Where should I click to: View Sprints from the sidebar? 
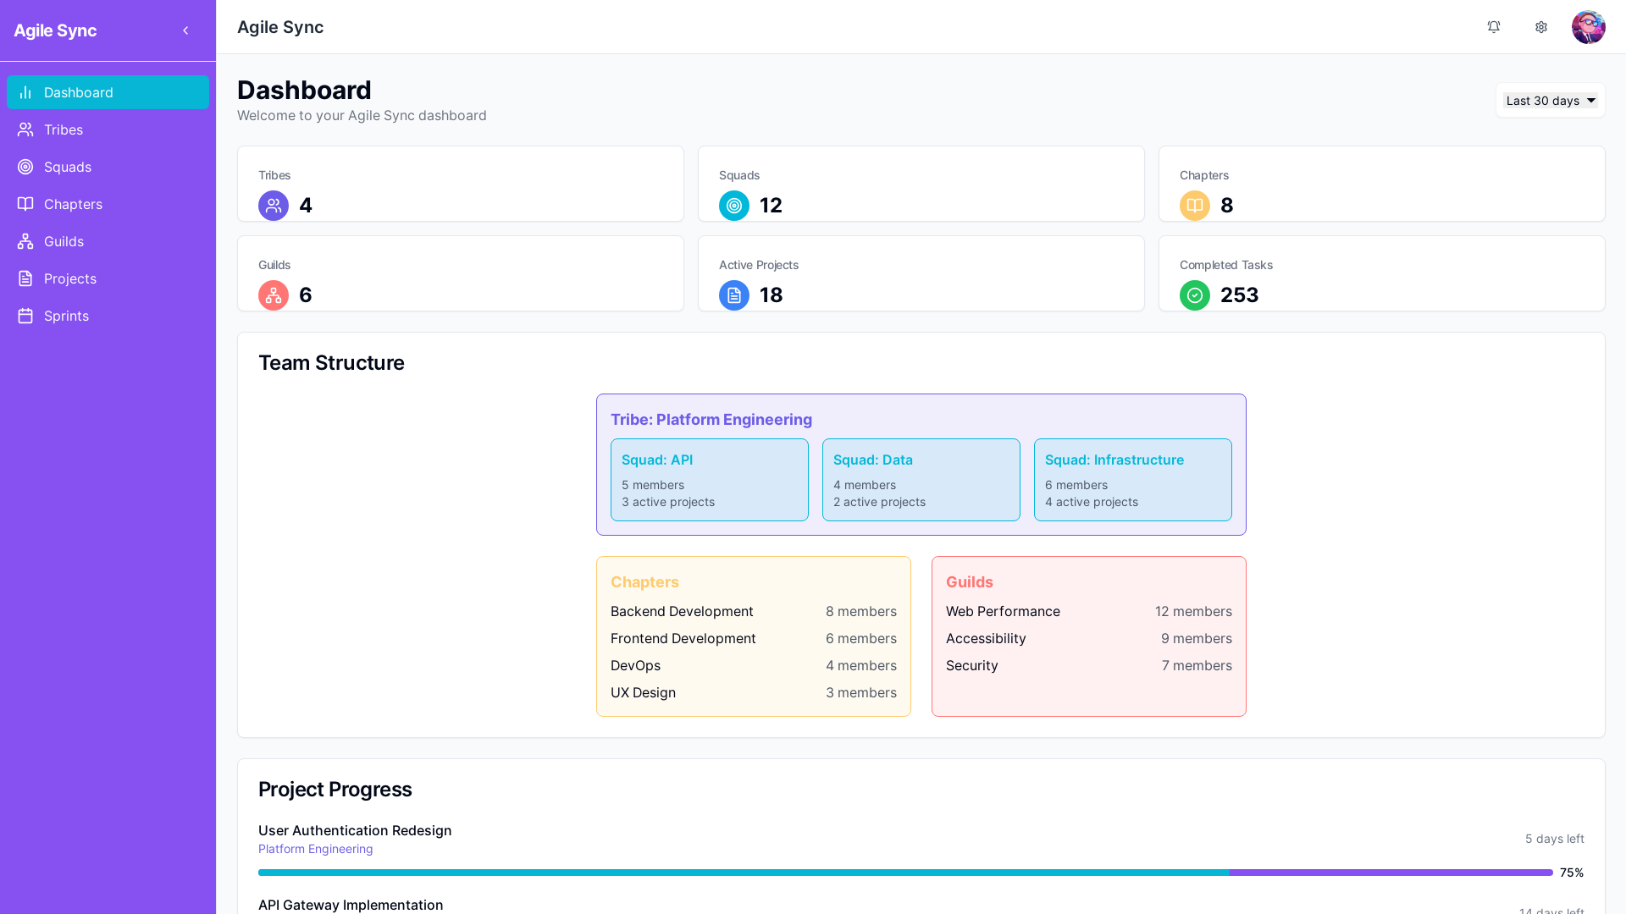click(108, 316)
